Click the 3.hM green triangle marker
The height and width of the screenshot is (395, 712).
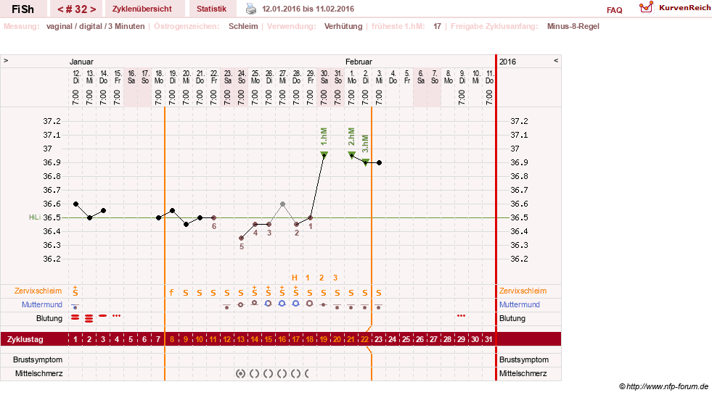pos(366,162)
